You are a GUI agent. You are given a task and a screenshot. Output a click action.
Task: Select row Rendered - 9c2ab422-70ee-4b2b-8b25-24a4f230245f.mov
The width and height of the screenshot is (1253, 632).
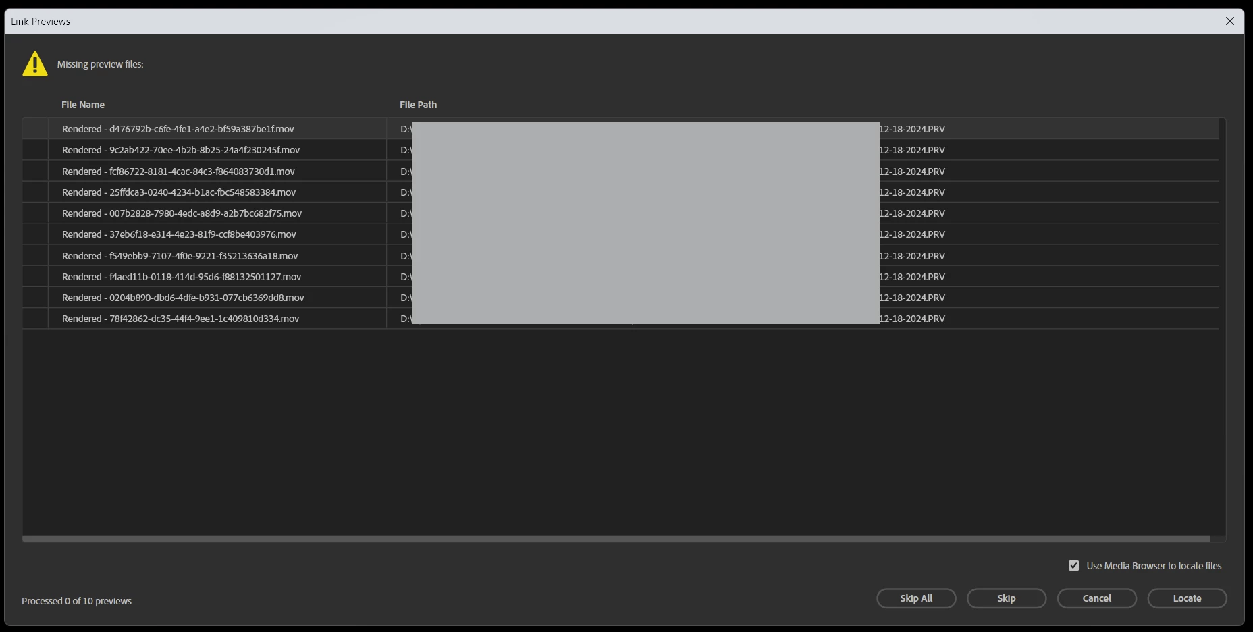[x=620, y=150]
